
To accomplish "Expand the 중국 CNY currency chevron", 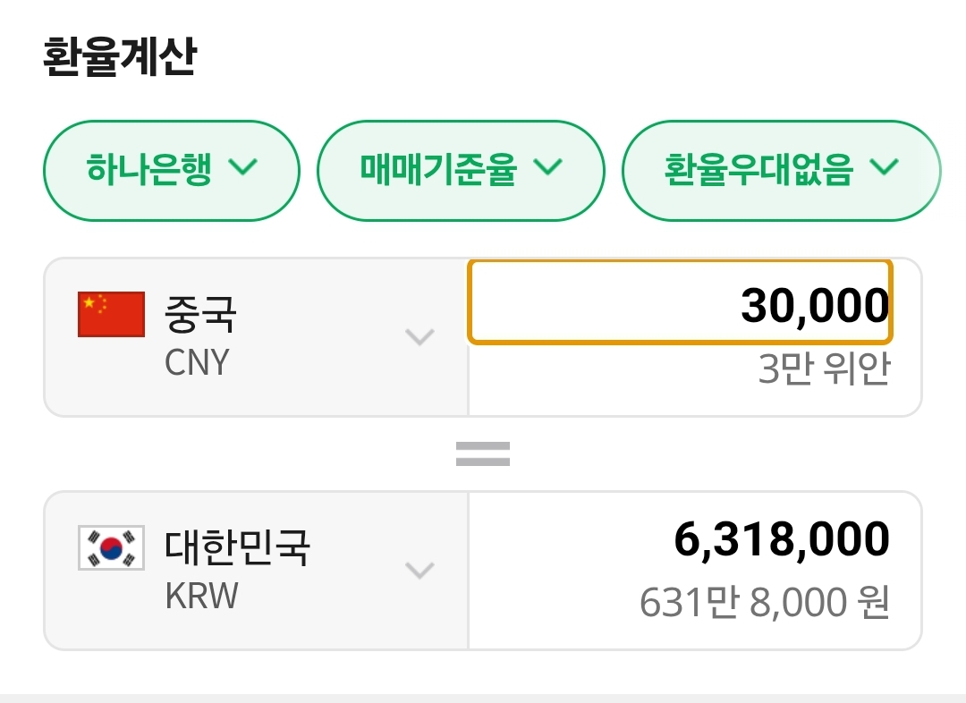I will coord(419,337).
